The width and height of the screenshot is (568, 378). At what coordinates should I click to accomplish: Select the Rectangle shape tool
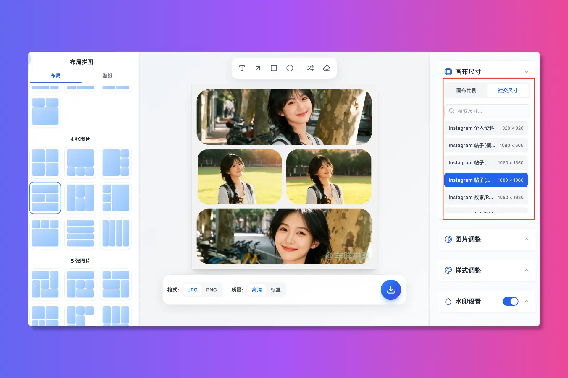point(274,68)
